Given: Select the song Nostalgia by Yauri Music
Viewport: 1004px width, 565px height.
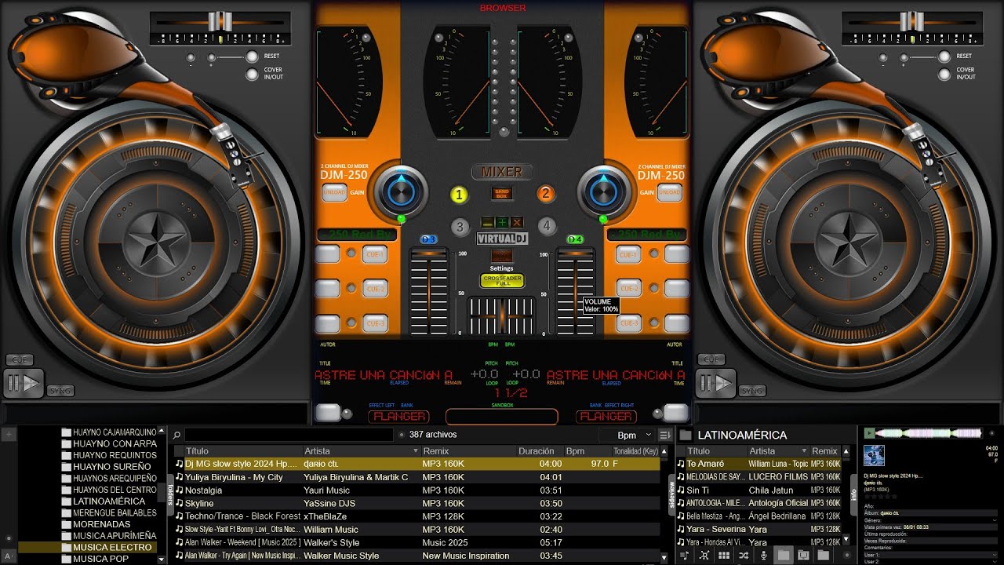Looking at the screenshot, I should pyautogui.click(x=417, y=490).
